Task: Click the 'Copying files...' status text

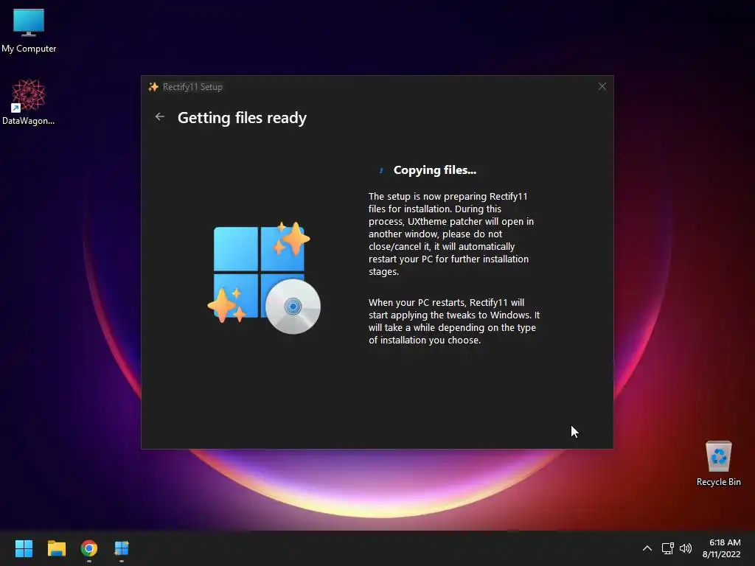Action: [435, 170]
